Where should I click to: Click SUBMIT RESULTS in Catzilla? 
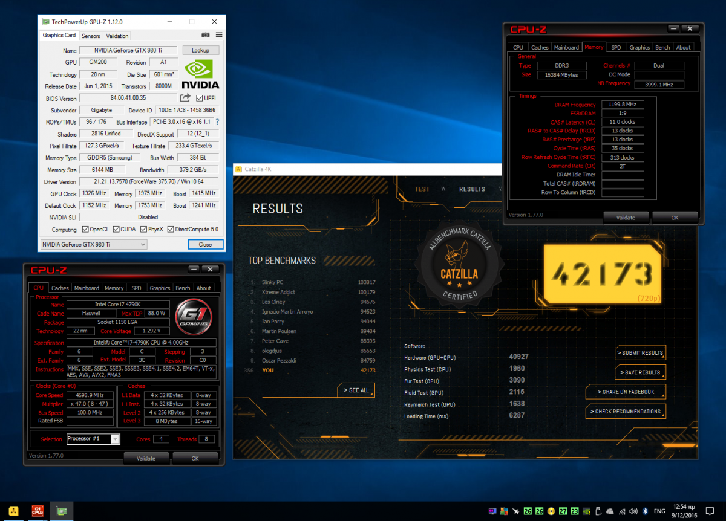[640, 352]
